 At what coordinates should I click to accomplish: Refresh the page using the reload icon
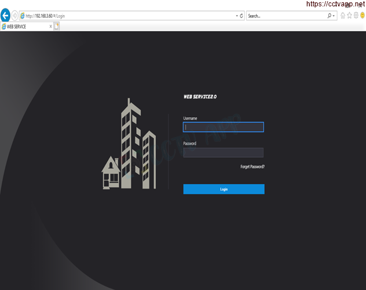[241, 16]
